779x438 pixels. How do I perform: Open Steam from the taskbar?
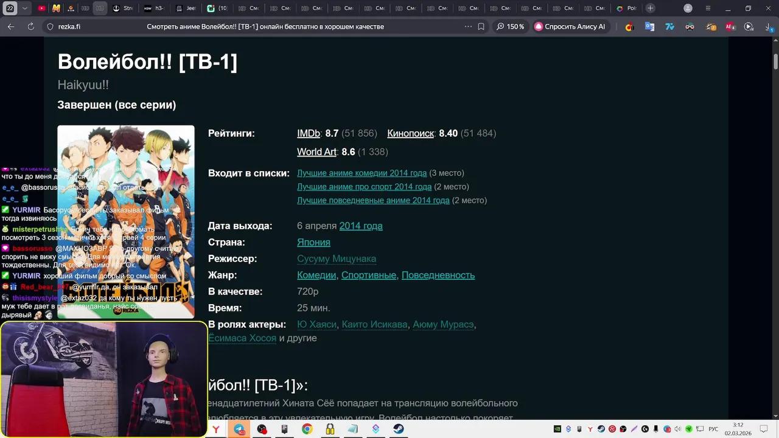pos(398,429)
